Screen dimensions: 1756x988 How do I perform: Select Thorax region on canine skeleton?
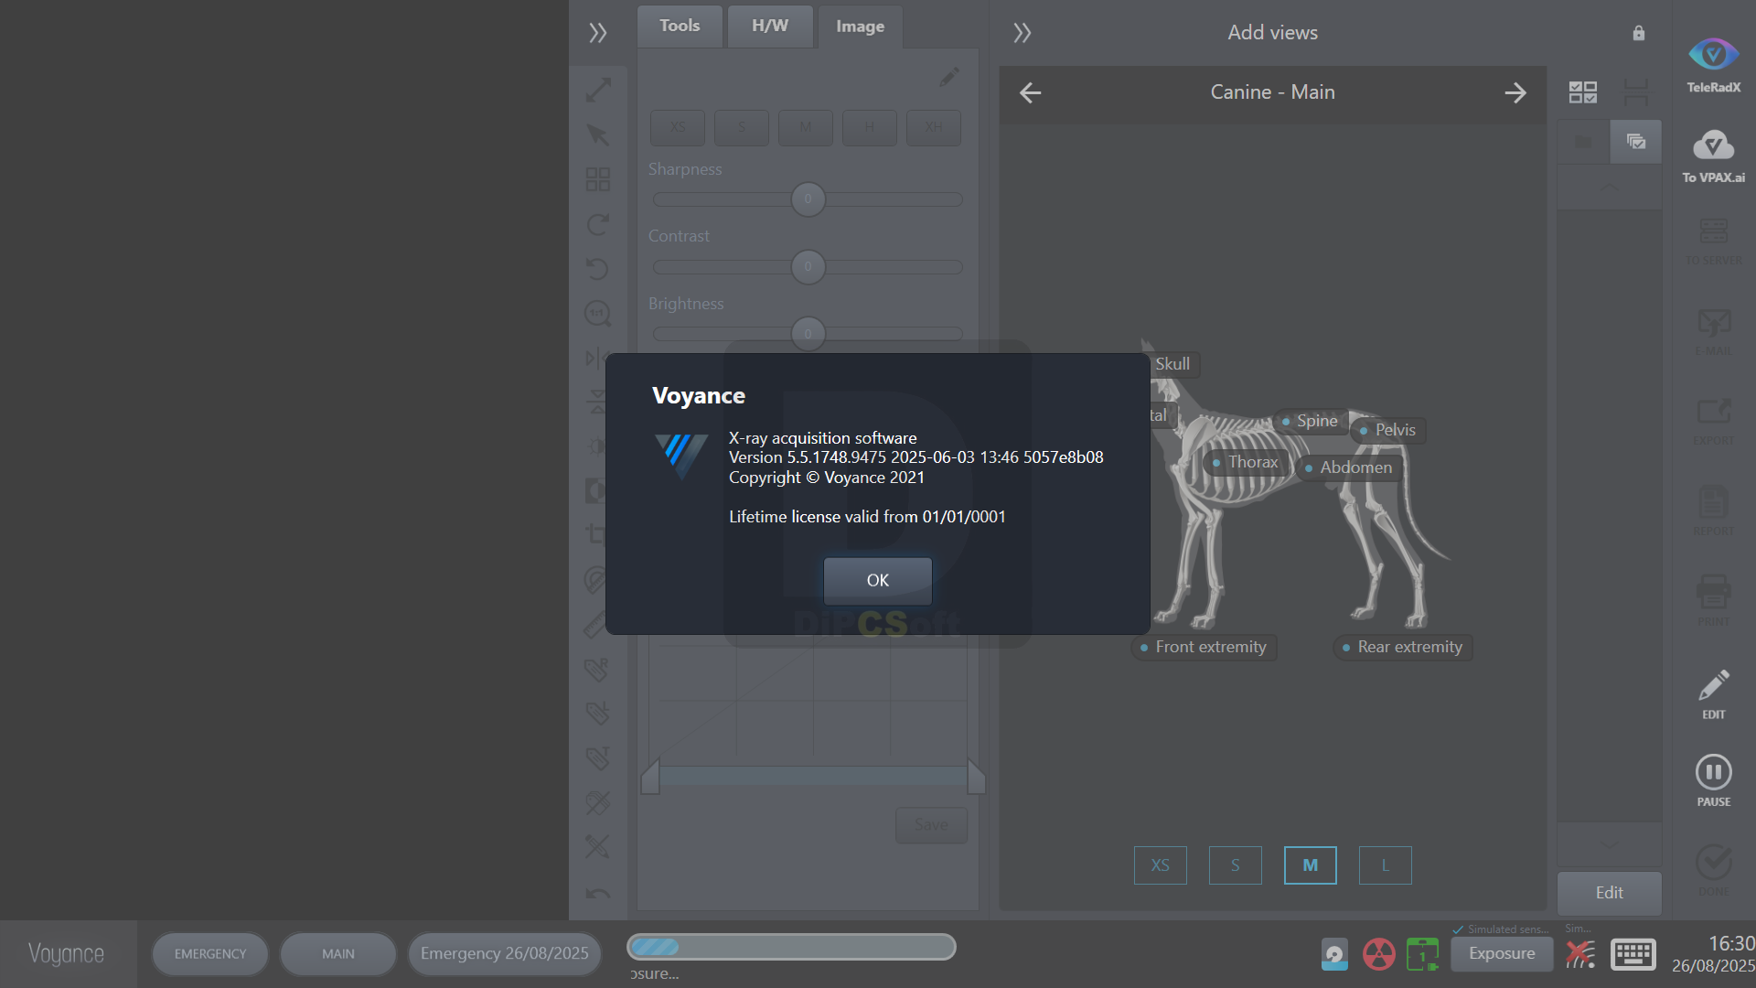pos(1246,463)
